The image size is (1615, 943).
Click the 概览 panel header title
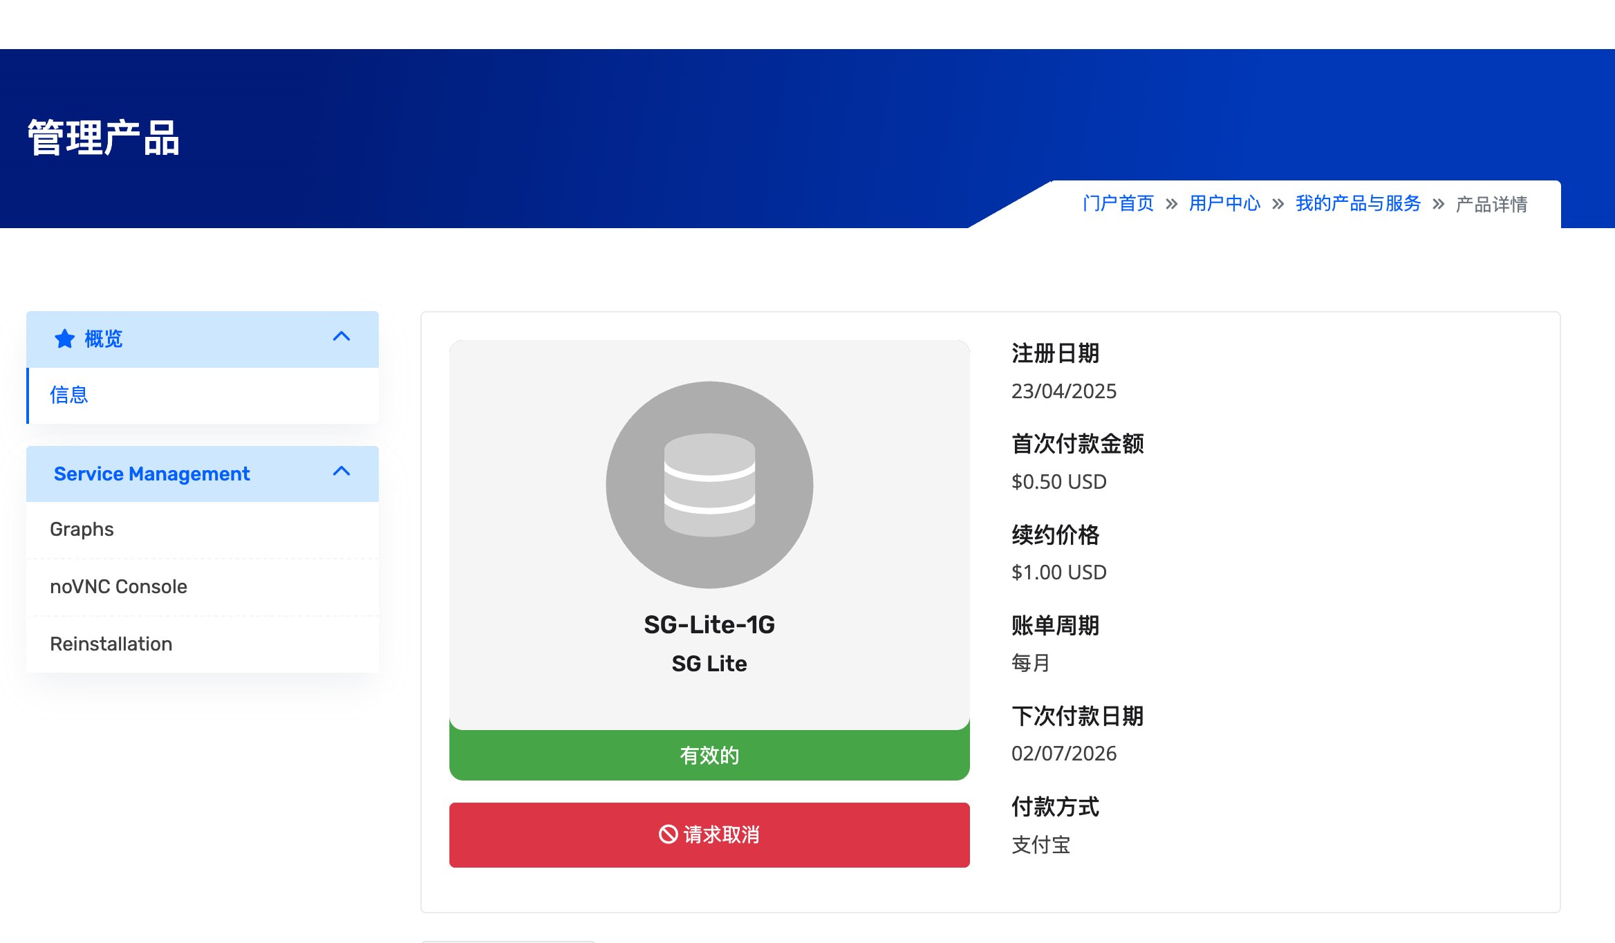pos(104,339)
